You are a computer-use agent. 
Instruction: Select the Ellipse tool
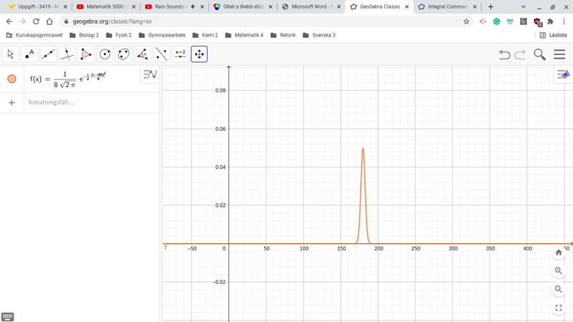click(x=123, y=54)
